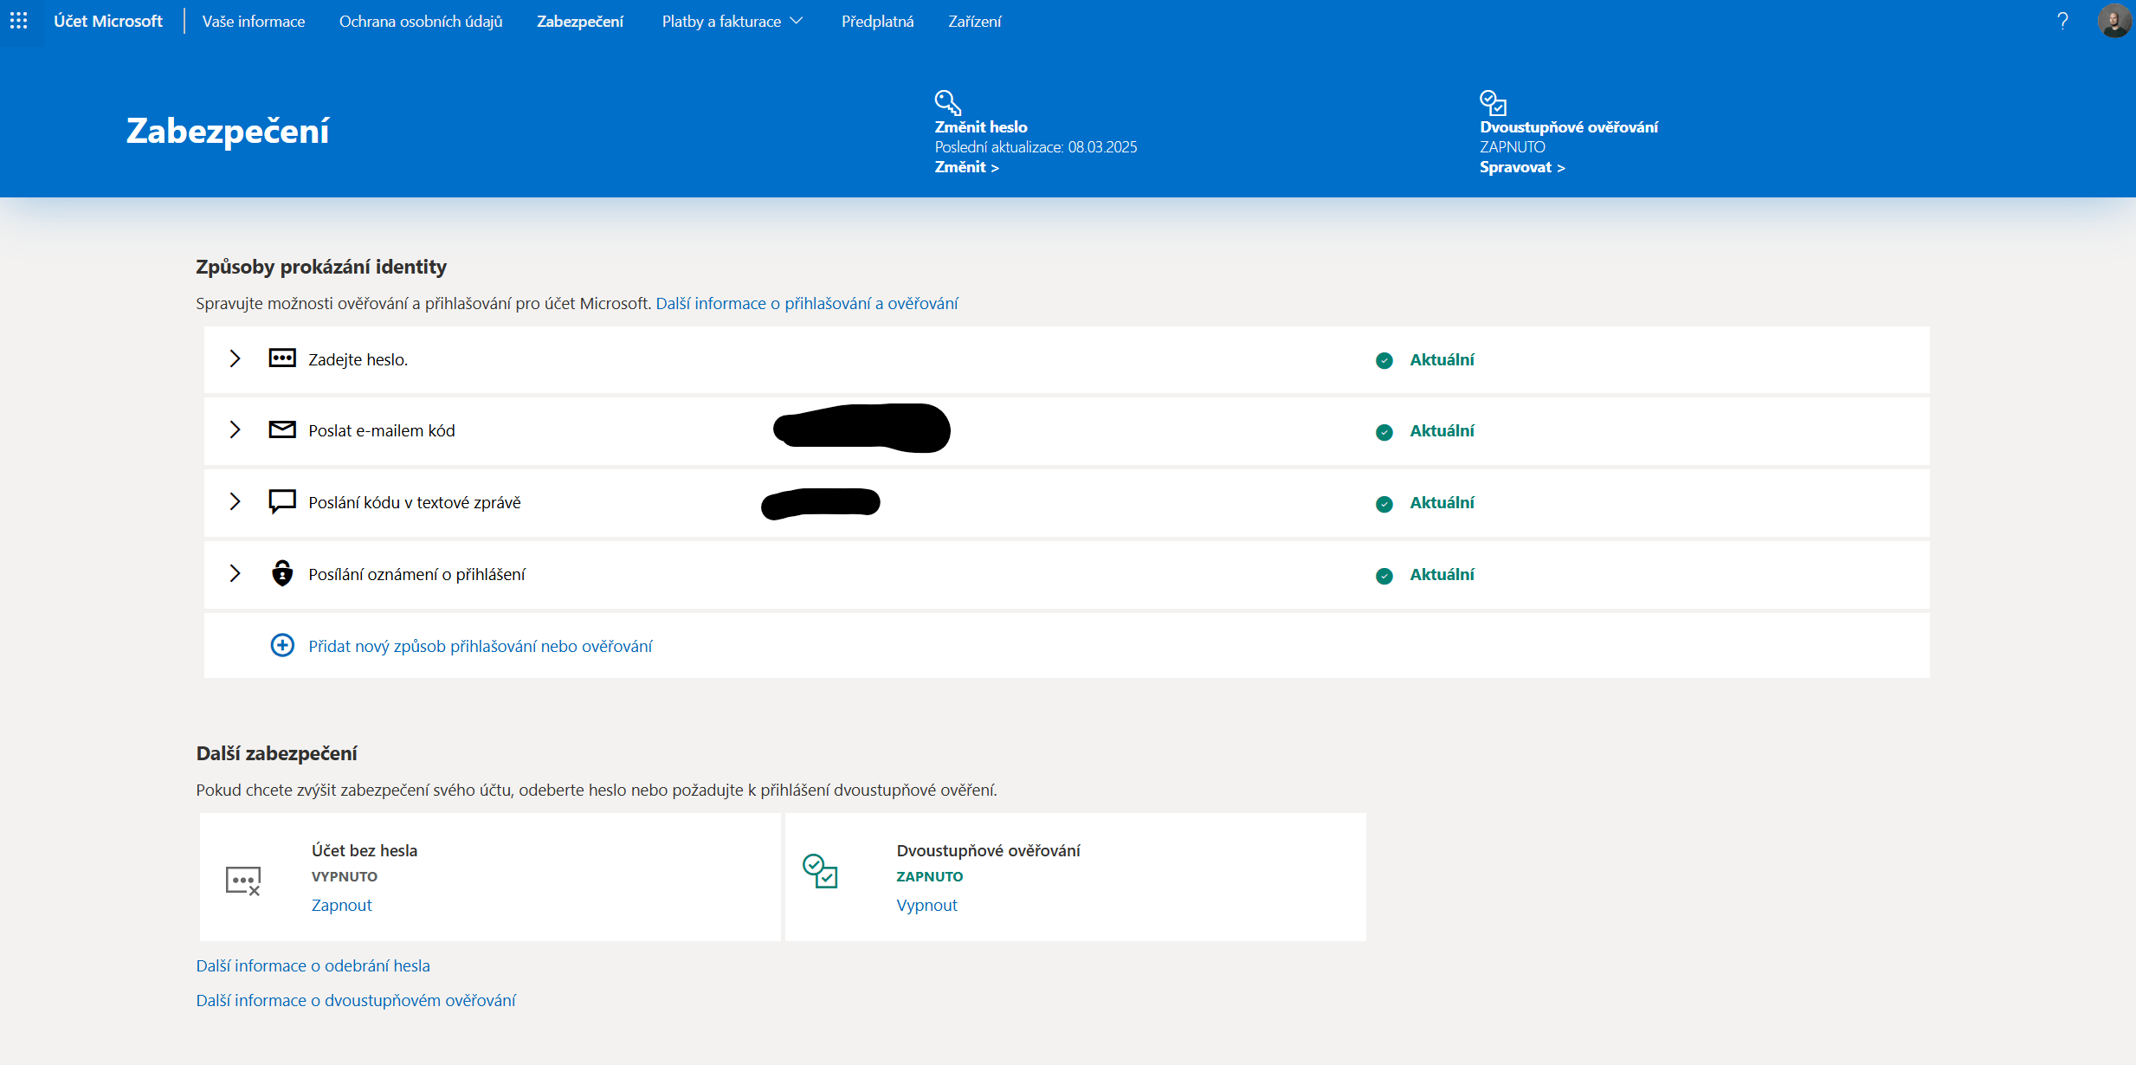Expand the Zadejte heslo row
This screenshot has width=2136, height=1065.
click(235, 358)
